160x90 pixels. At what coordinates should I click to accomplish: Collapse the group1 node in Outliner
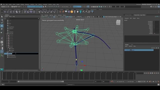(7, 47)
